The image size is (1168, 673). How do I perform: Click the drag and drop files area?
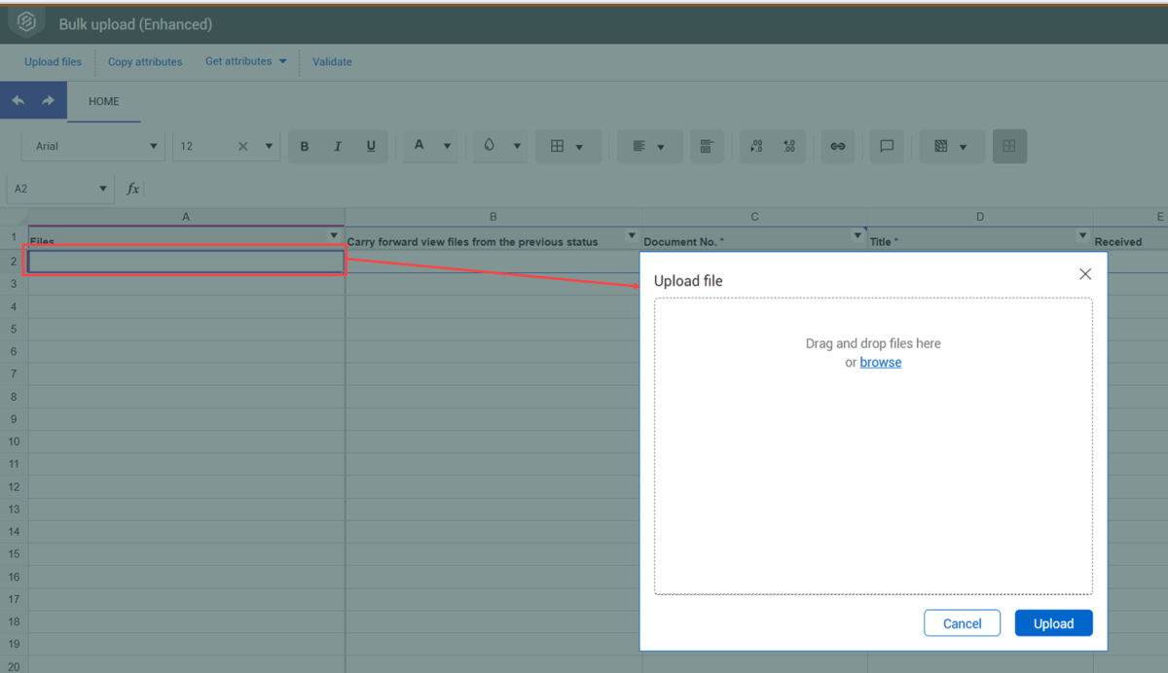(x=873, y=467)
